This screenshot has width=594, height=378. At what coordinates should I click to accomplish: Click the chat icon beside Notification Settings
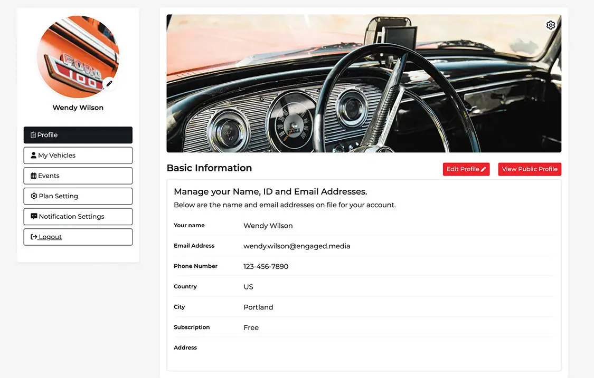34,217
